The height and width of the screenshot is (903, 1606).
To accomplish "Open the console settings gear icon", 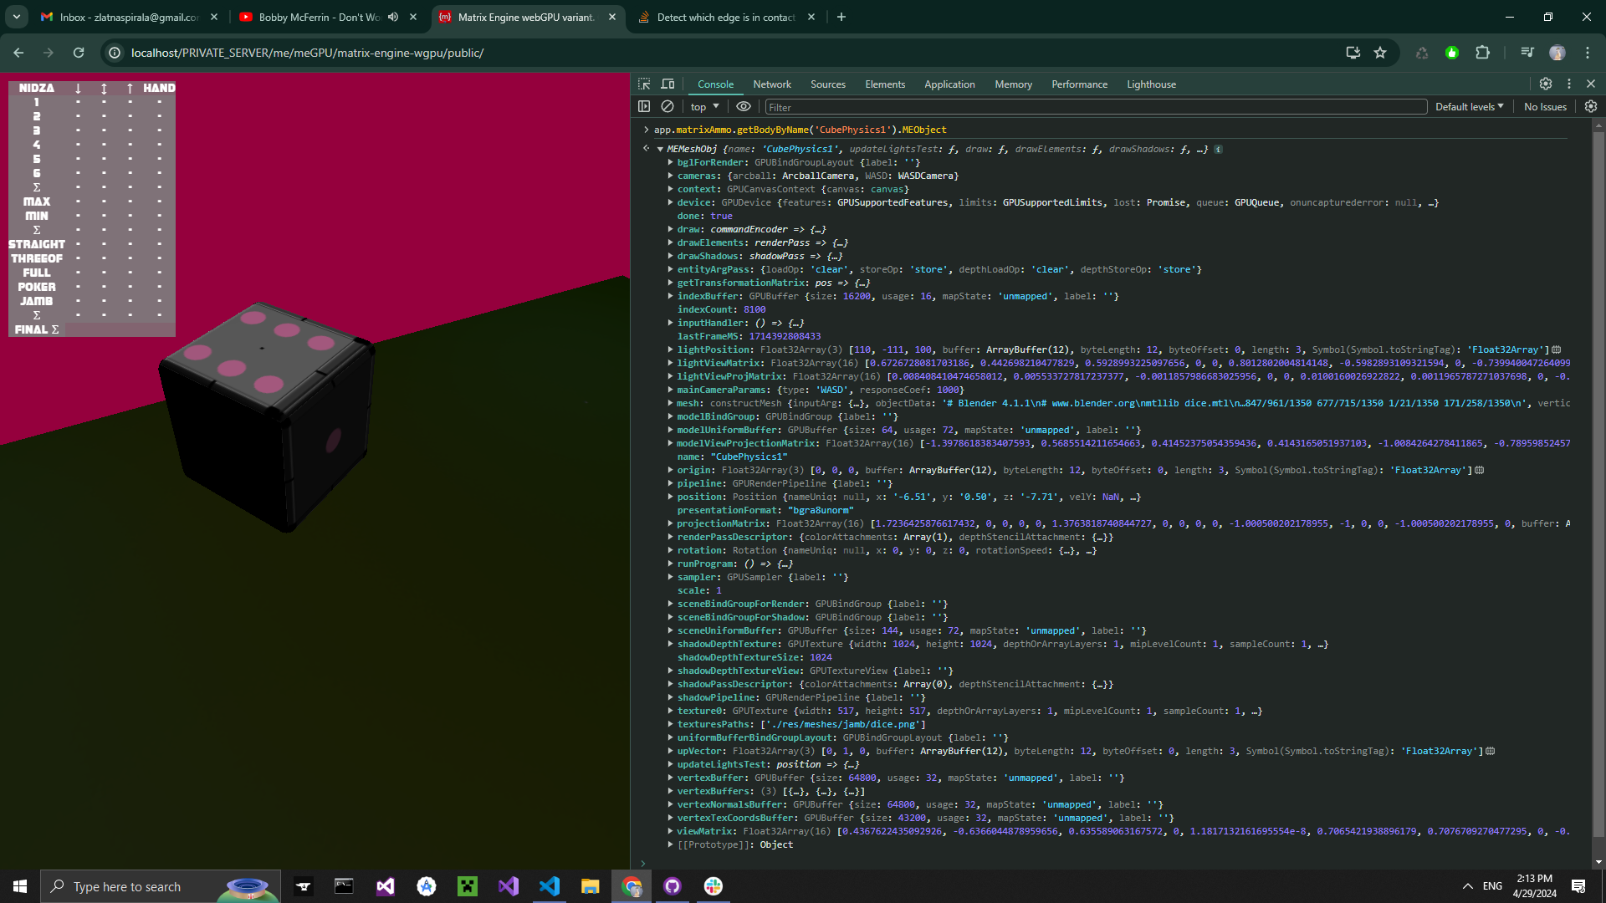I will pyautogui.click(x=1591, y=107).
